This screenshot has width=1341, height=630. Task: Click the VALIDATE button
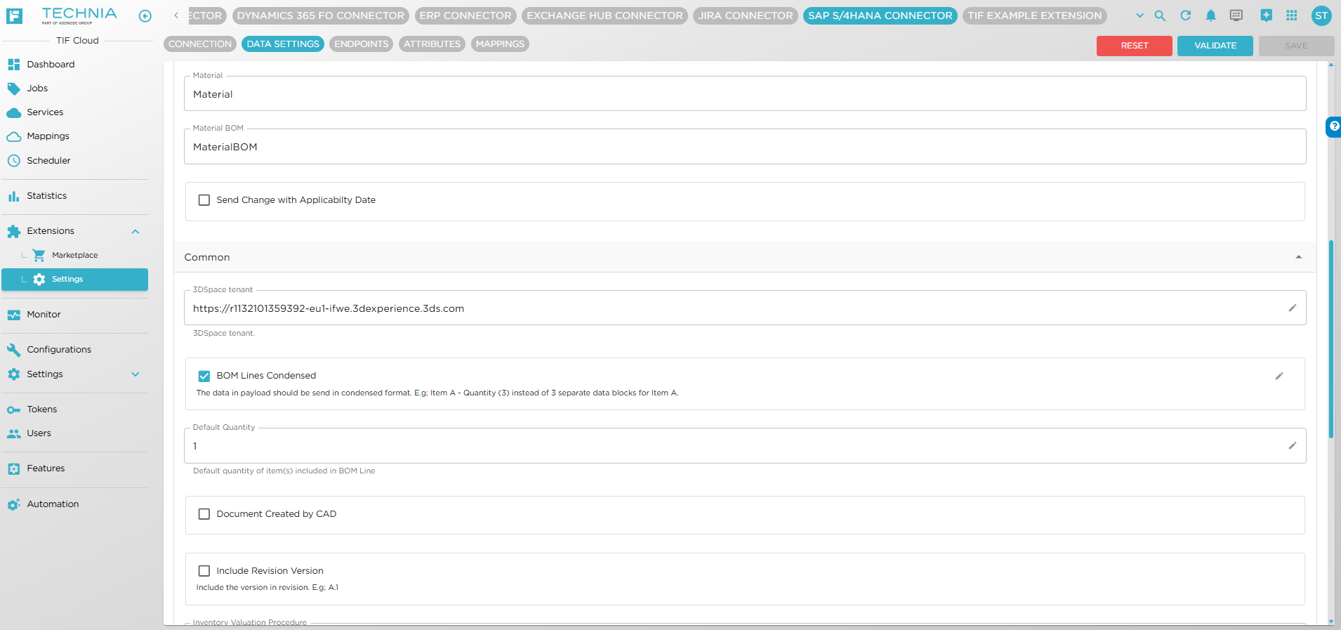tap(1215, 46)
